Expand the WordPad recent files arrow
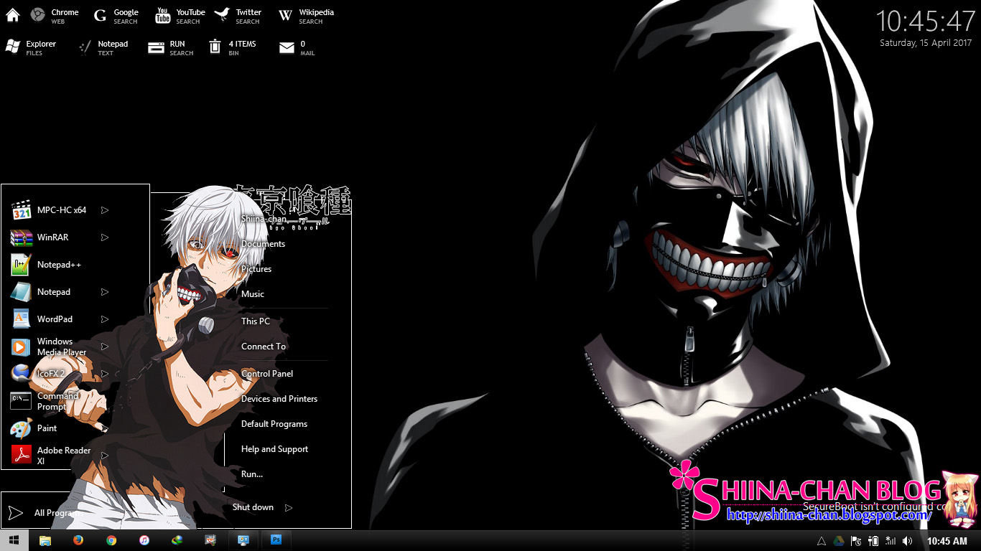The image size is (981, 551). pos(105,319)
